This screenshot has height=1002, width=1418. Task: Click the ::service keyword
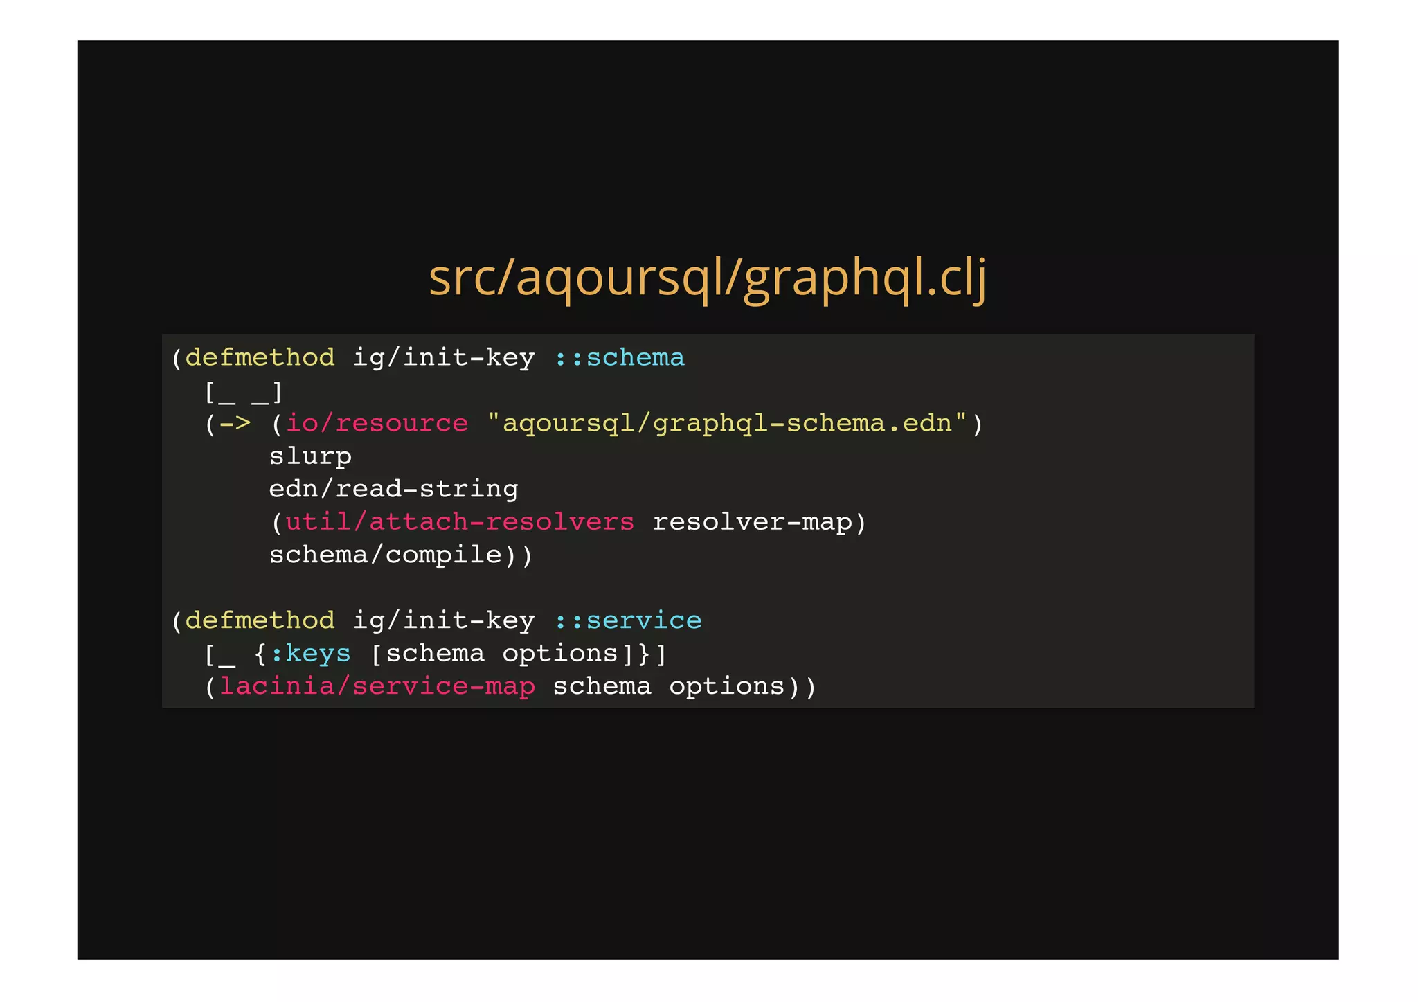pyautogui.click(x=628, y=620)
